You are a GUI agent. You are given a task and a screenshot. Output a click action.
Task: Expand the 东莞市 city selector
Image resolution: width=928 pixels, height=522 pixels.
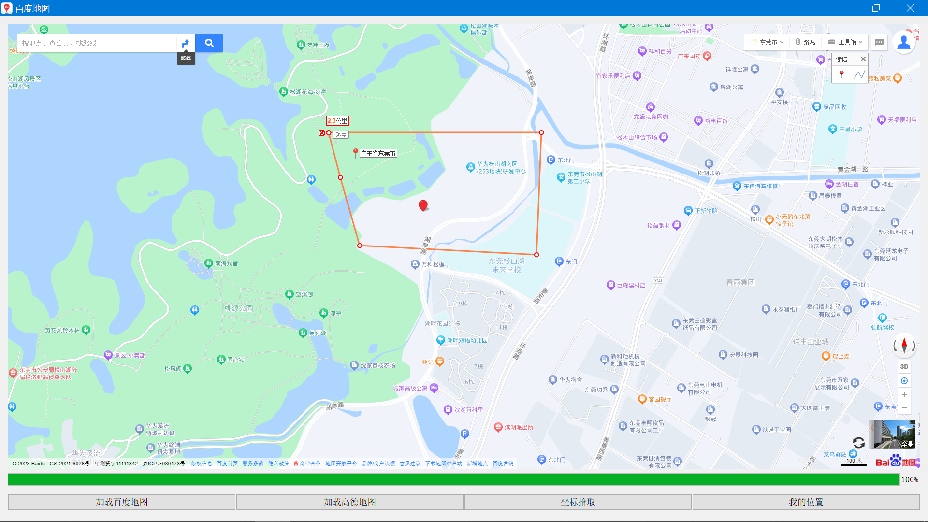tap(768, 42)
